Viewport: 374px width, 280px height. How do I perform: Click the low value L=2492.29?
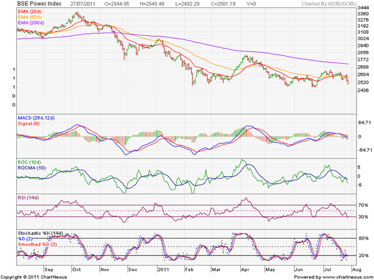188,4
